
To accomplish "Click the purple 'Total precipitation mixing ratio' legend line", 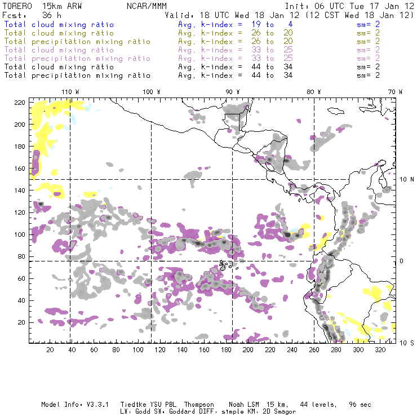I will point(77,59).
